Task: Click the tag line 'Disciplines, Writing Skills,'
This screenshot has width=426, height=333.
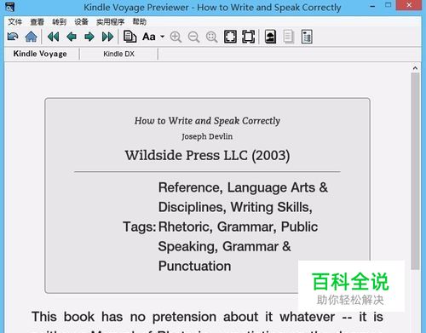Action: click(235, 207)
